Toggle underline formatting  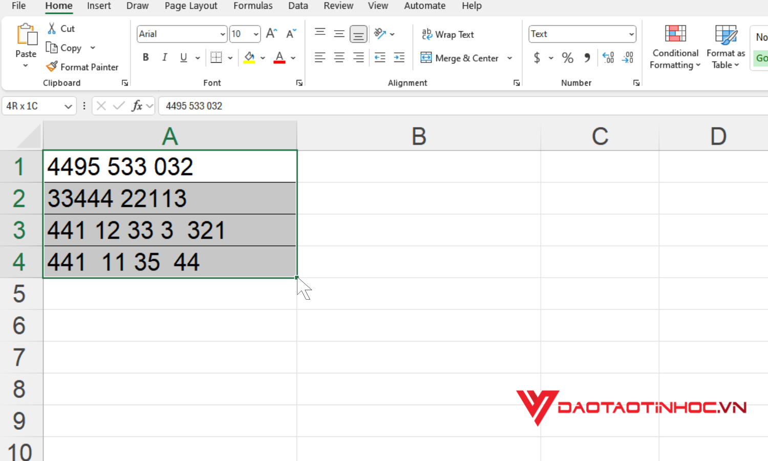tap(183, 57)
